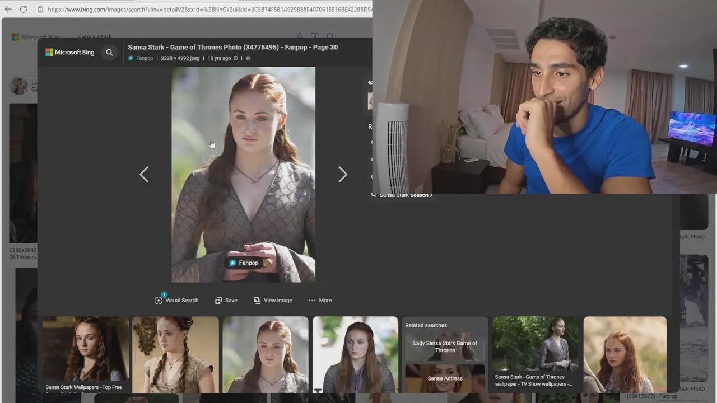
Task: Select the blue Fanpop star icon under the title
Action: click(x=131, y=58)
